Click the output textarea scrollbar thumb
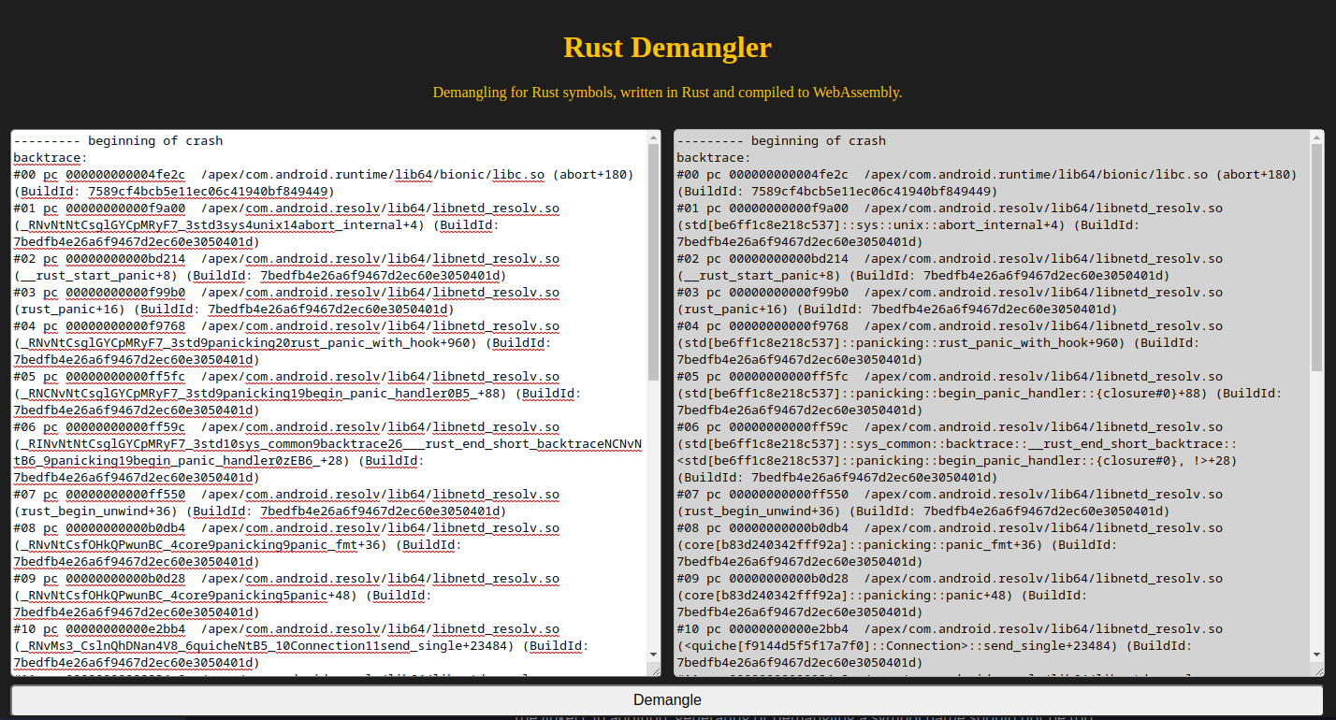 (1317, 258)
